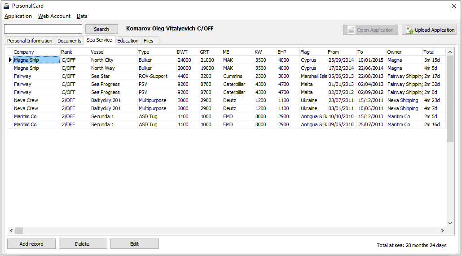Select the North Way vessel cell

pyautogui.click(x=114, y=68)
